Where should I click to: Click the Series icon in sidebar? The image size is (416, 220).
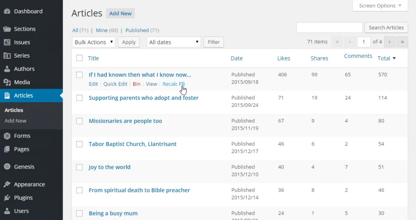[7, 56]
